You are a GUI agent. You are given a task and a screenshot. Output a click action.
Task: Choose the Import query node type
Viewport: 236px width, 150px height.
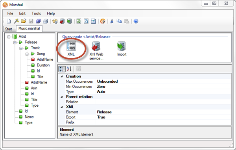tap(122, 49)
